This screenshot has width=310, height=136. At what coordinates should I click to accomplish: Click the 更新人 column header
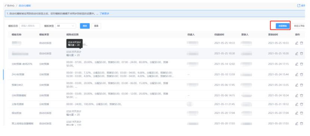(245, 35)
